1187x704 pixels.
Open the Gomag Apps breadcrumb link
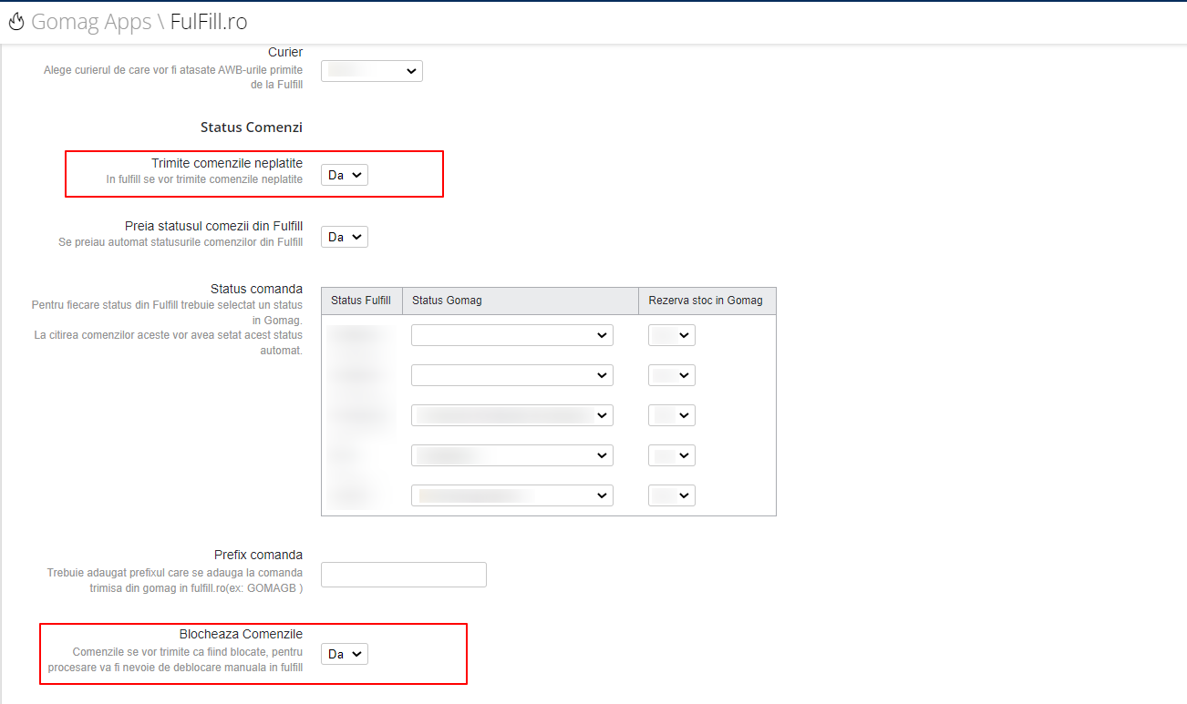coord(91,22)
